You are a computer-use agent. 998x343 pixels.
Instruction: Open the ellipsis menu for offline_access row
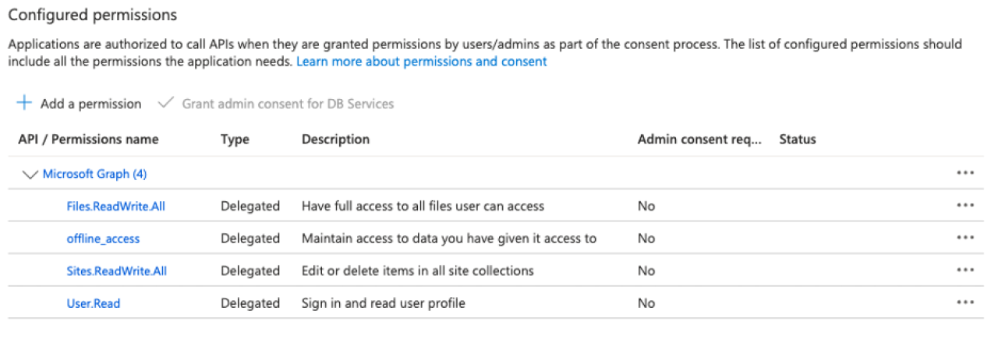tap(965, 238)
